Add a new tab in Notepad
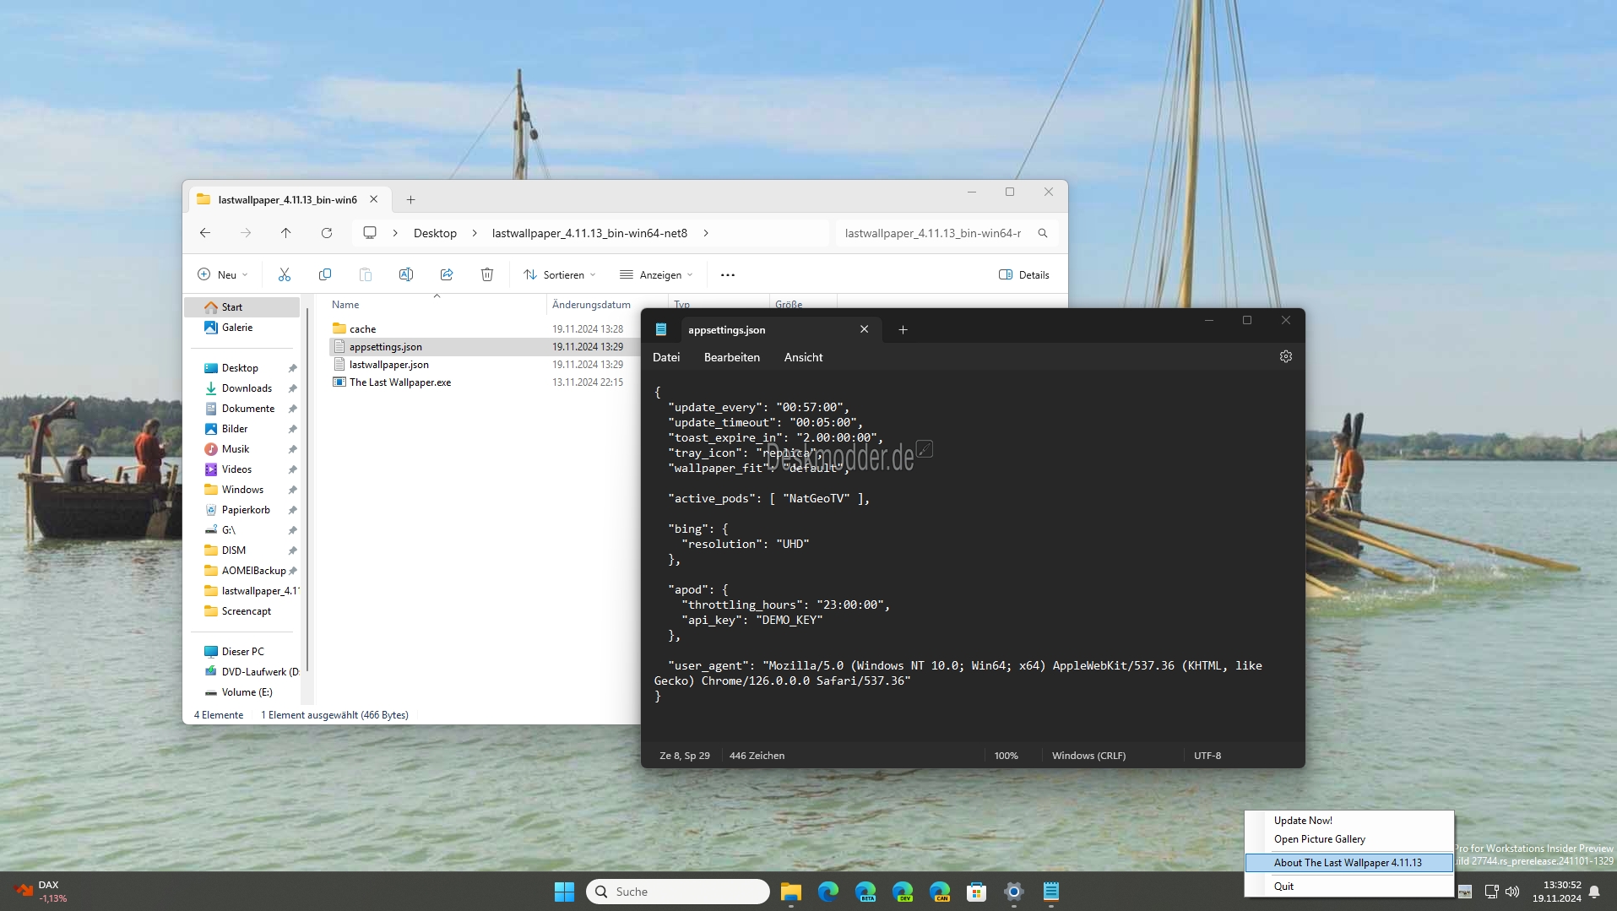Image resolution: width=1617 pixels, height=911 pixels. point(903,329)
